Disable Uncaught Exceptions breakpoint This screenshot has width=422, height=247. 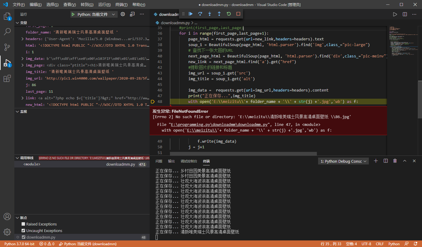click(23, 231)
